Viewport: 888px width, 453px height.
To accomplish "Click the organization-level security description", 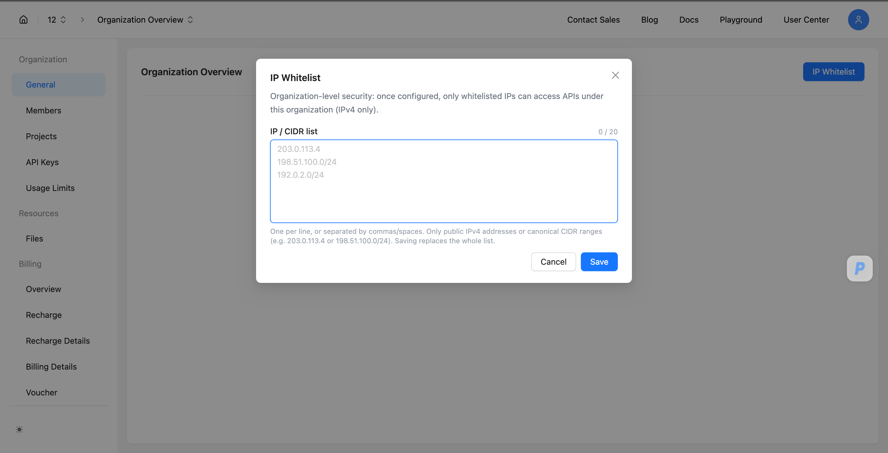I will (x=437, y=103).
